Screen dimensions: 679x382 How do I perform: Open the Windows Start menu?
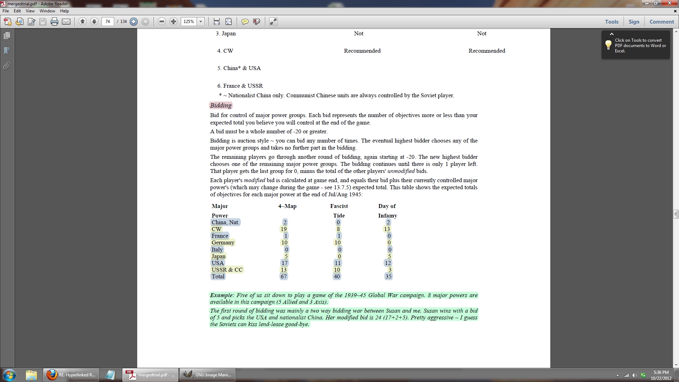[9, 375]
